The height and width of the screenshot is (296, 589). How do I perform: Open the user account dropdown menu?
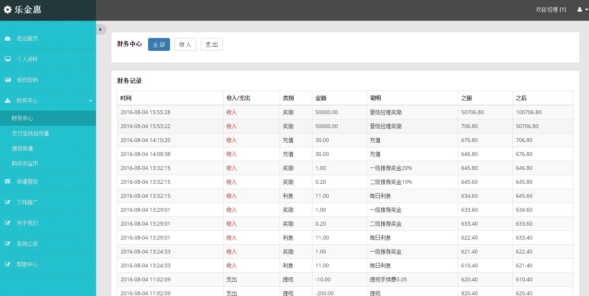click(x=582, y=10)
